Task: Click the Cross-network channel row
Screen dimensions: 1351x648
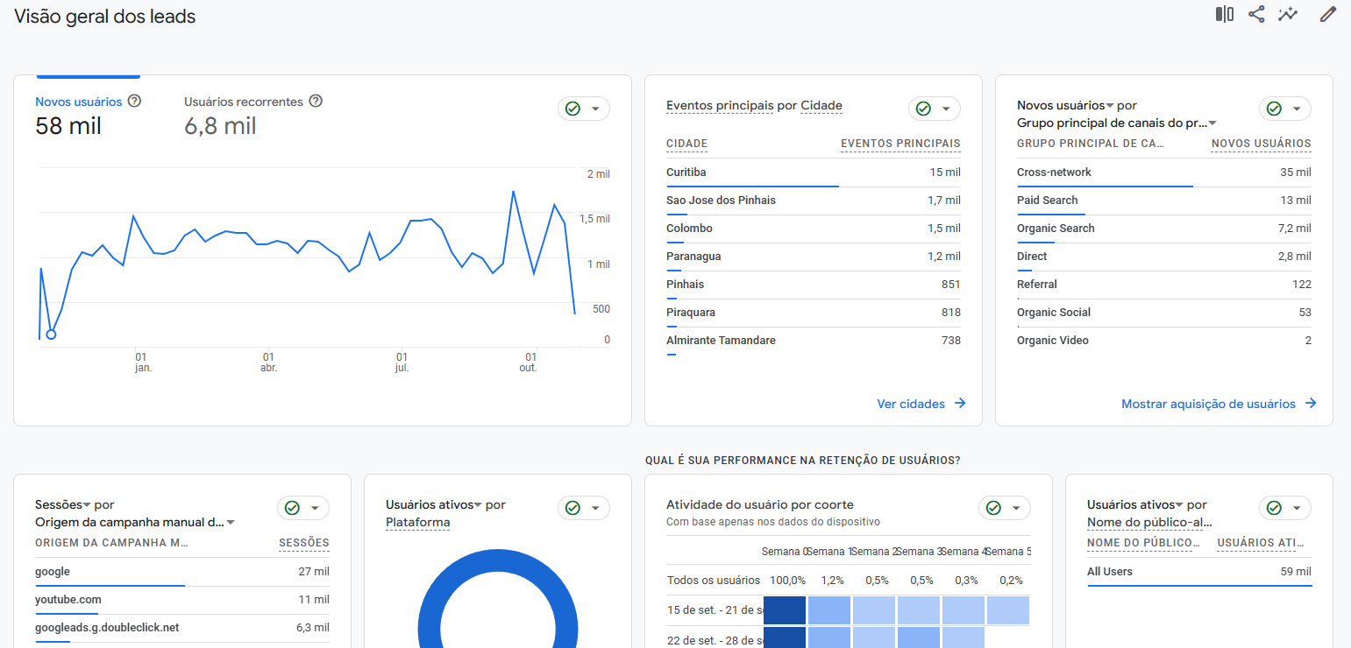Action: pyautogui.click(x=1164, y=173)
